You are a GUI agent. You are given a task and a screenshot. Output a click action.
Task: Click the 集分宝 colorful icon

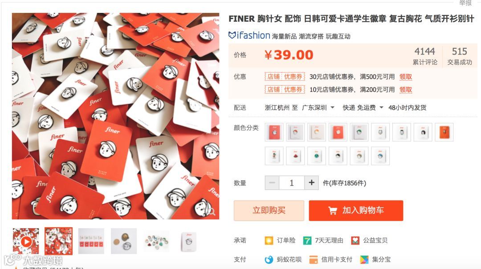[364, 260]
